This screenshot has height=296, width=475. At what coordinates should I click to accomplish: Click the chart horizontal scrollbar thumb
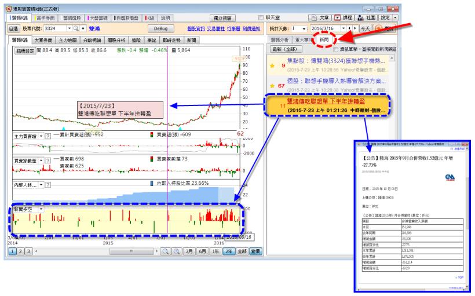(131, 251)
